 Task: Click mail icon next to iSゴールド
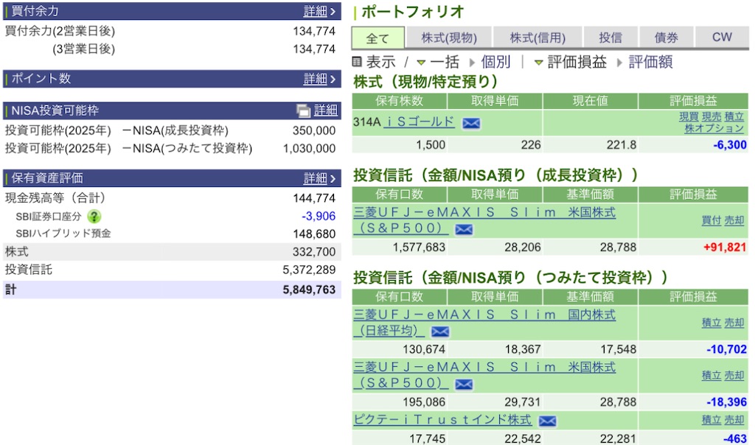[x=471, y=123]
